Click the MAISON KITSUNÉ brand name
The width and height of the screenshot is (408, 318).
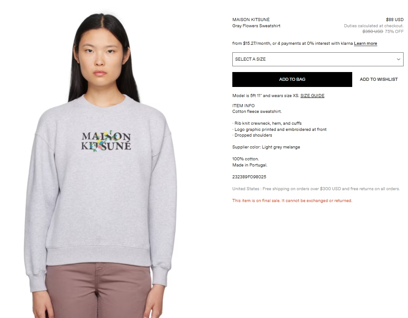(x=251, y=19)
